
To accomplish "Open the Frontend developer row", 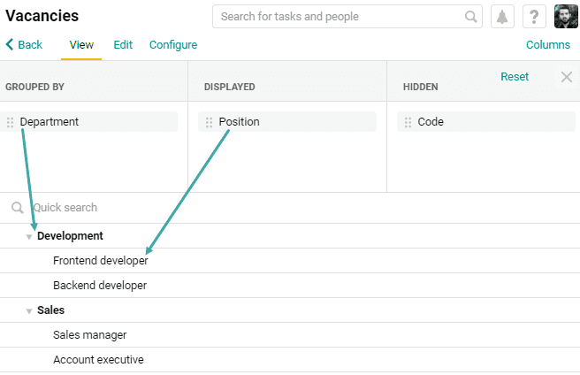I will 290,261.
